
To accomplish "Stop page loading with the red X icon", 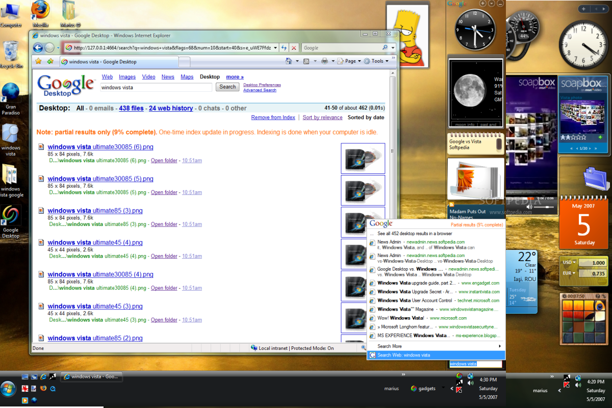I will pos(293,47).
